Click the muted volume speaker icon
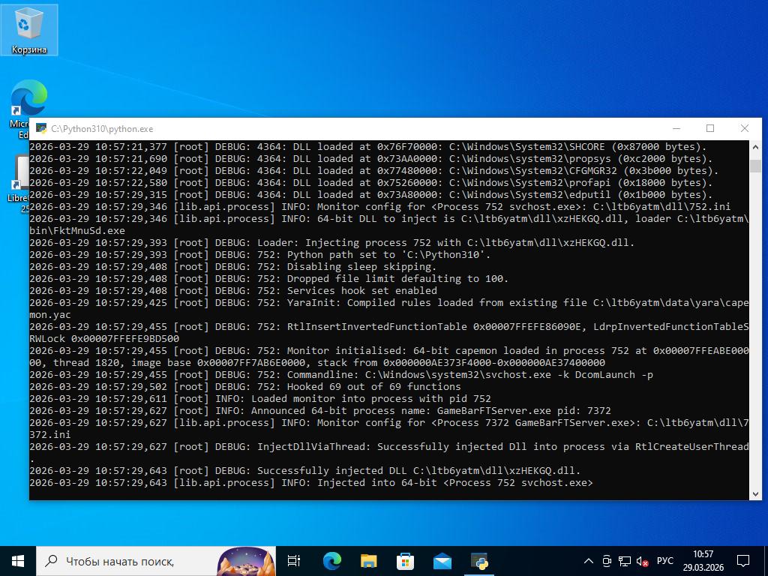Image resolution: width=768 pixels, height=576 pixels. pos(643,561)
